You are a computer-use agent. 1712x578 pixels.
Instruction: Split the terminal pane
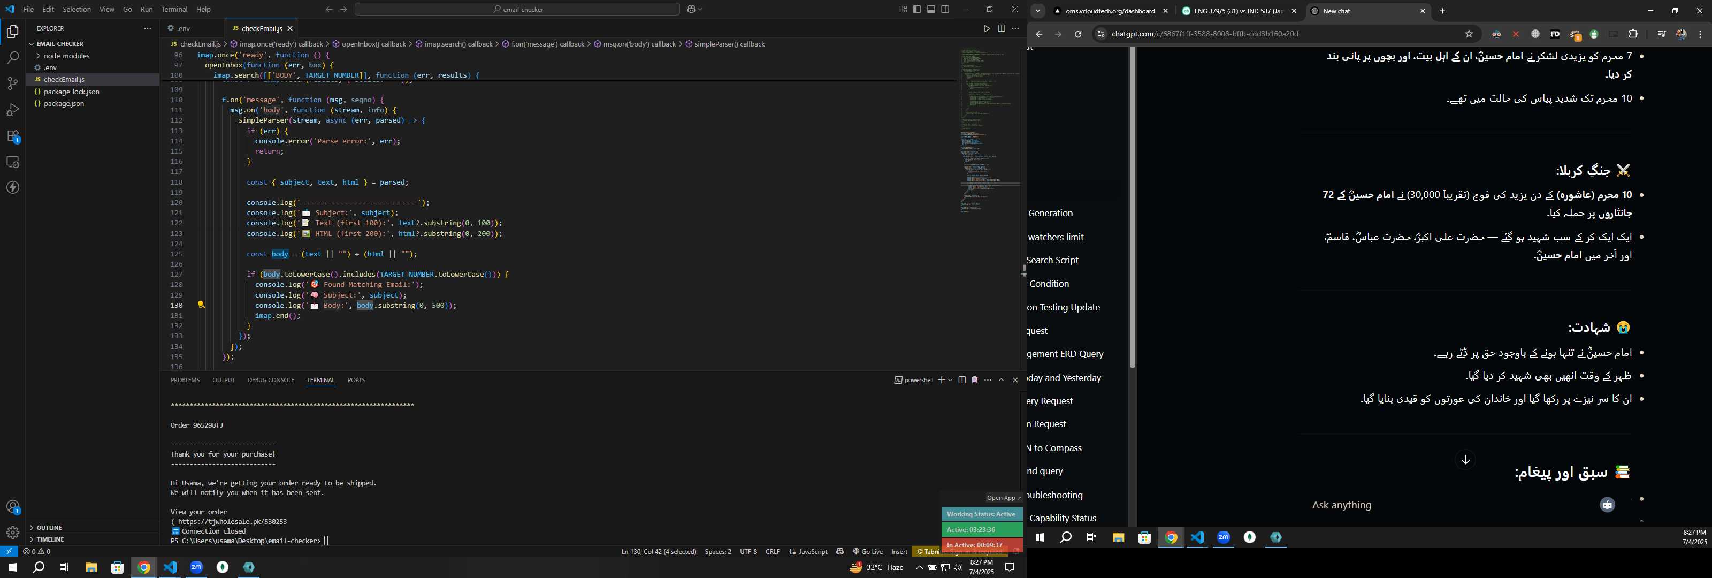(x=962, y=380)
